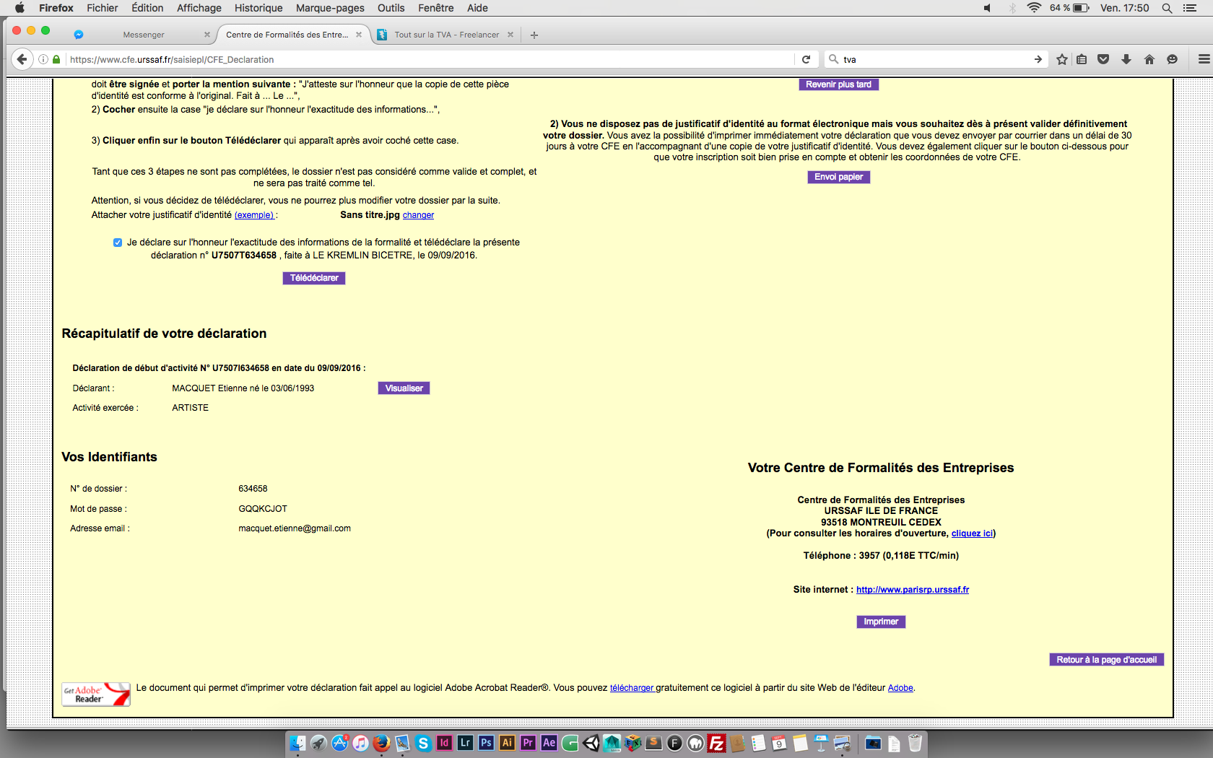Screen dimensions: 1213x758
Task: Switch to Tout sur la TVA tab
Action: [445, 35]
